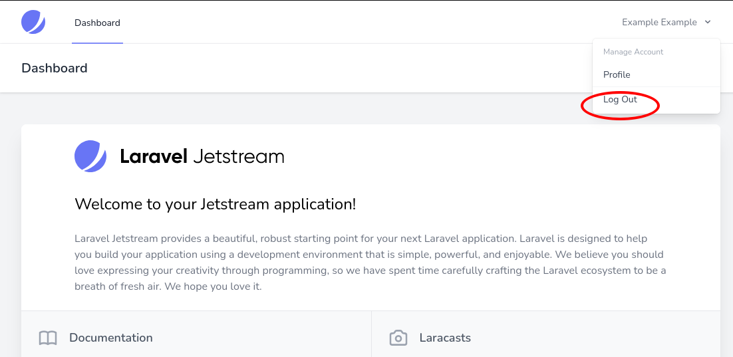Select Log Out in the account menu
The width and height of the screenshot is (733, 357).
[x=657, y=100]
